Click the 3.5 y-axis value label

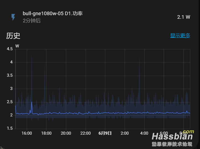10,75
